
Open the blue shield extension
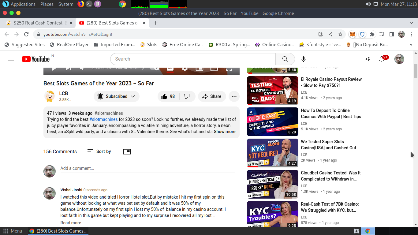click(x=362, y=34)
